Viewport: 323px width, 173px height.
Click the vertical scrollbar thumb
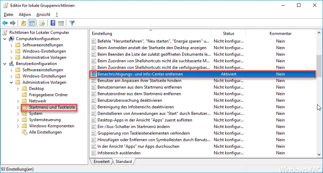pos(319,66)
